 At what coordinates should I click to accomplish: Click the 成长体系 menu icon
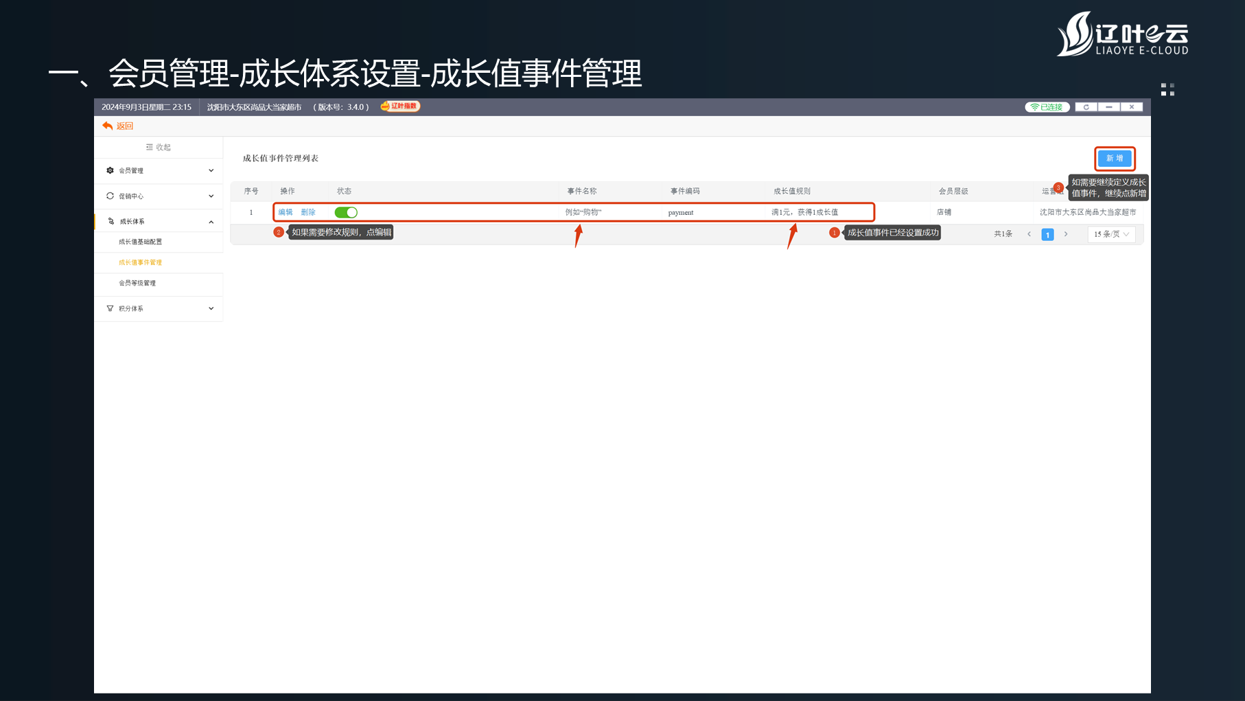point(111,221)
